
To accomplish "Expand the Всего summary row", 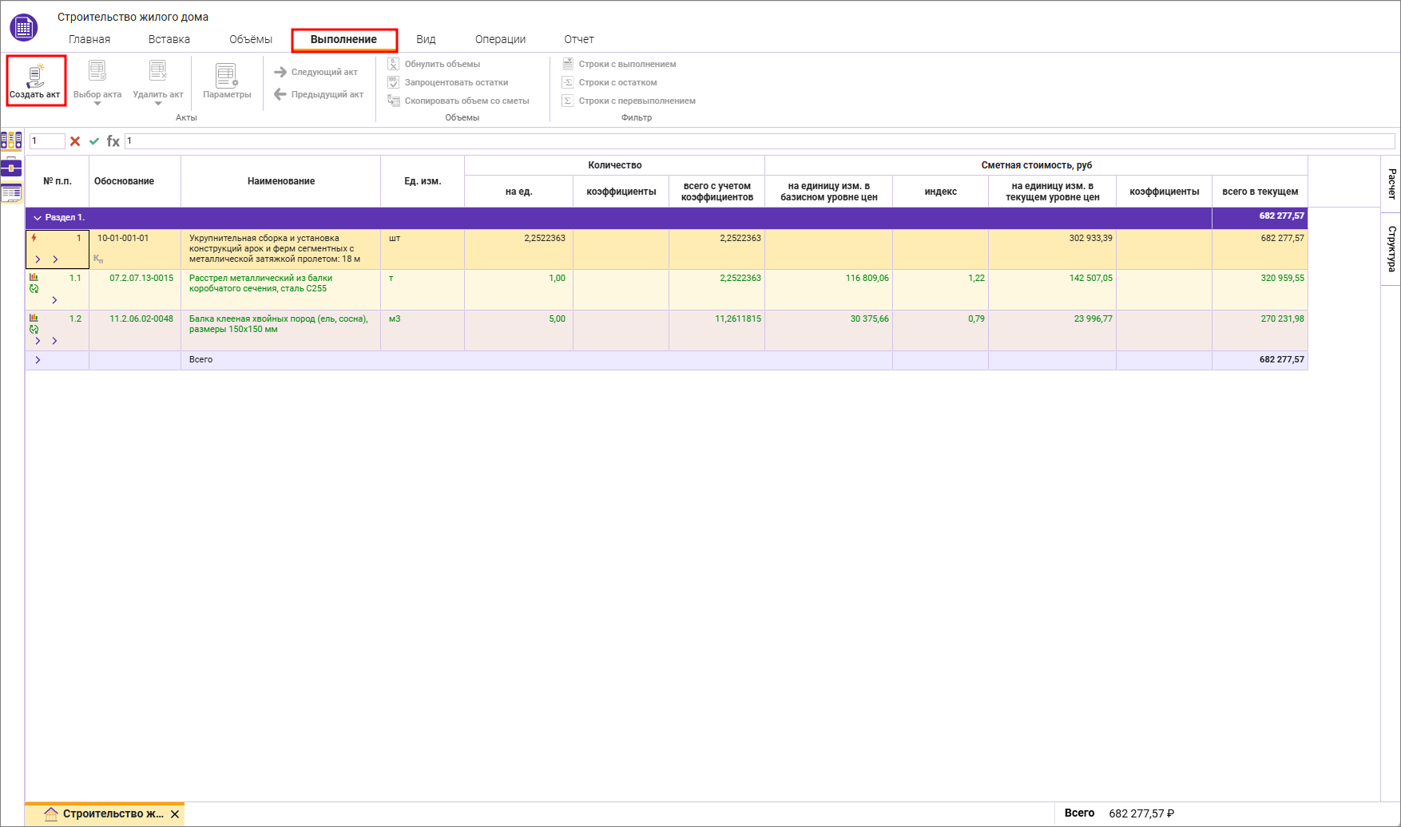I will (x=38, y=360).
